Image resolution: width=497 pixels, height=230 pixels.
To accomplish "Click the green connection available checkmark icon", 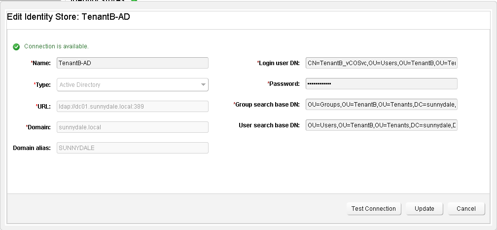I will pyautogui.click(x=16, y=46).
